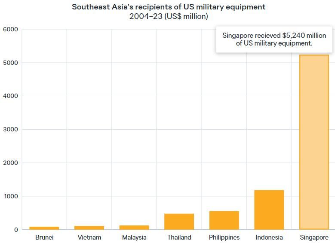Click the Thailand axis label
335x243 pixels.
tap(179, 237)
